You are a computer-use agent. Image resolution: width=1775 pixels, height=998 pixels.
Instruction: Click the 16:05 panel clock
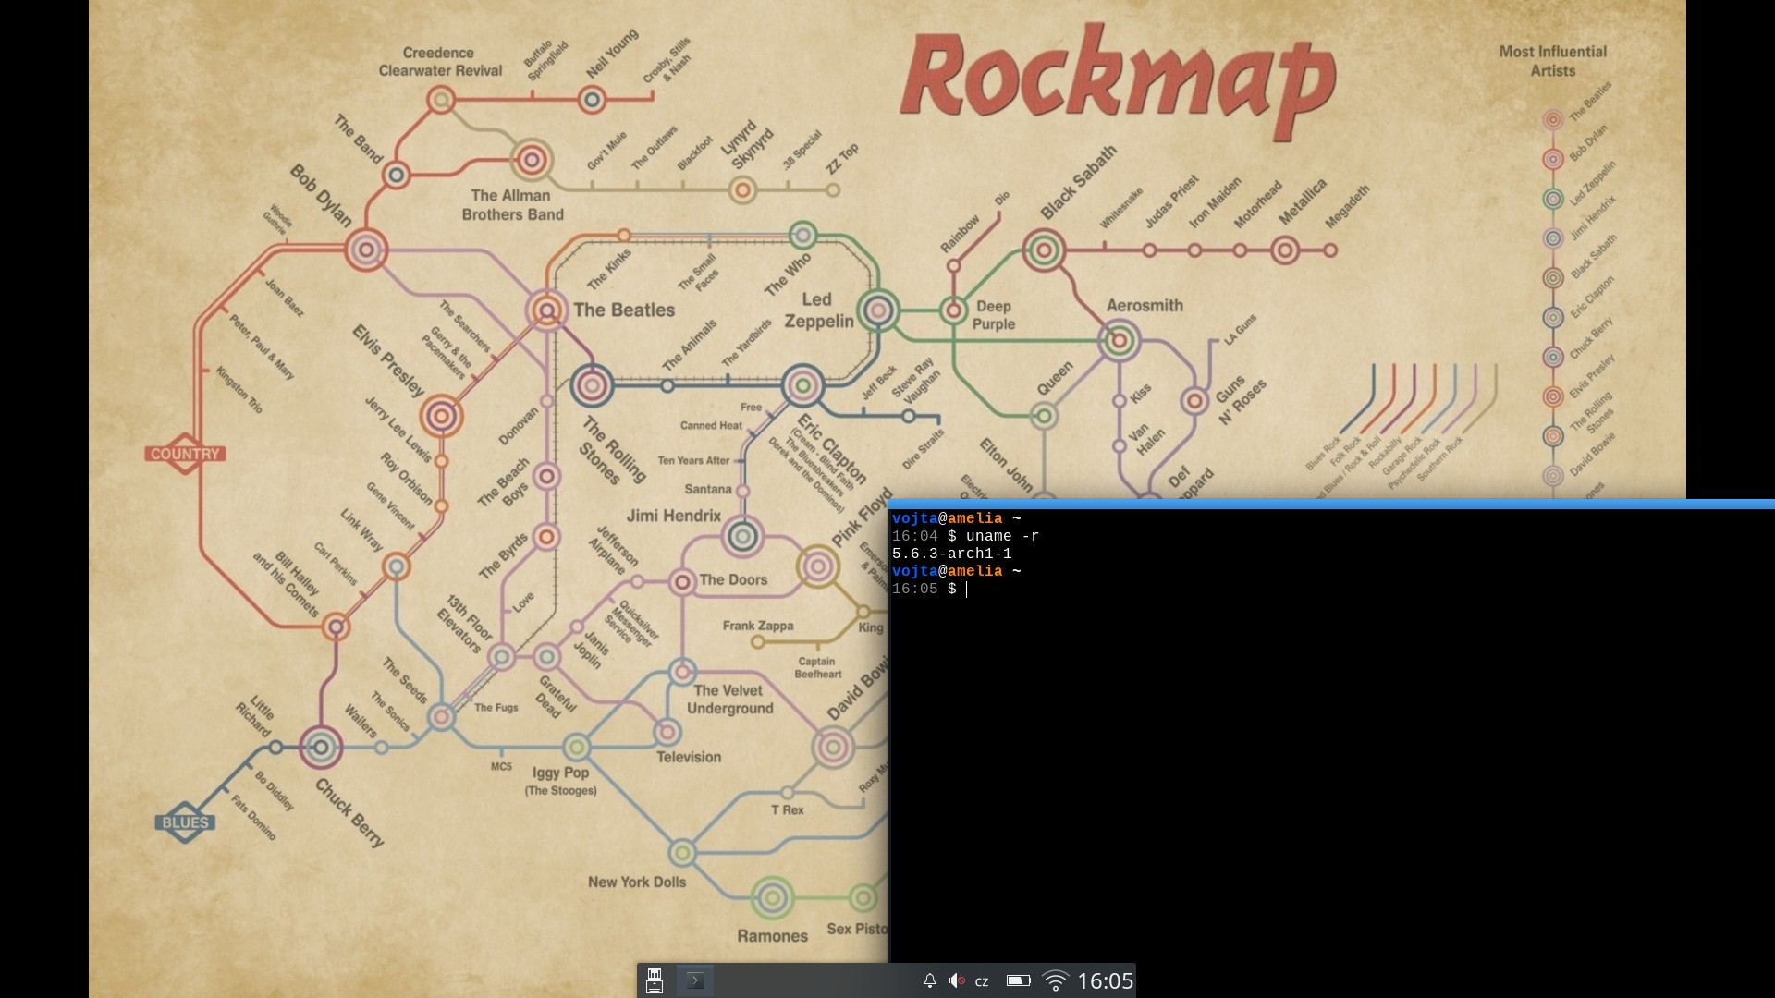(x=1105, y=980)
